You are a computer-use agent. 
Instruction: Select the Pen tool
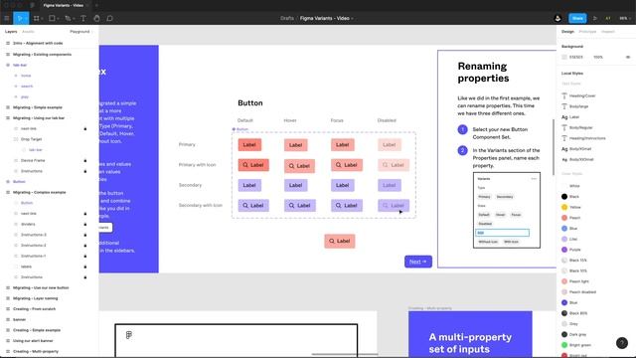[68, 18]
